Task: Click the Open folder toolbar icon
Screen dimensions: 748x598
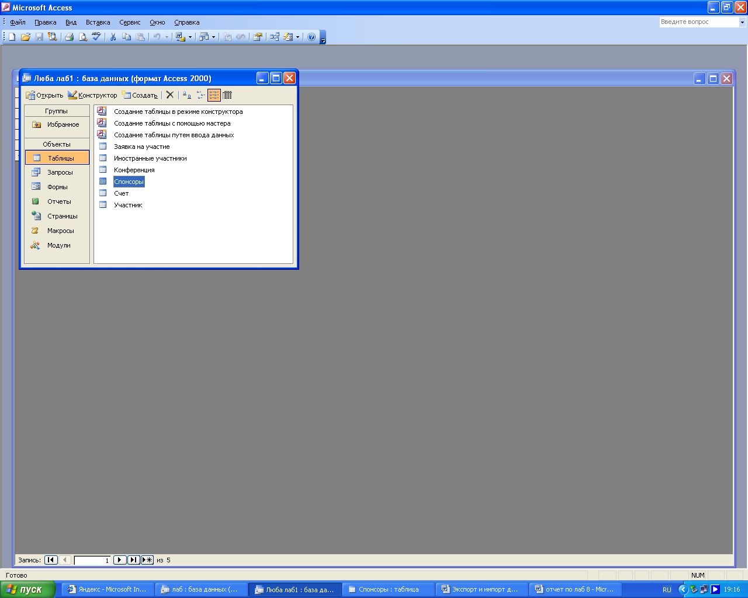Action: (x=25, y=37)
